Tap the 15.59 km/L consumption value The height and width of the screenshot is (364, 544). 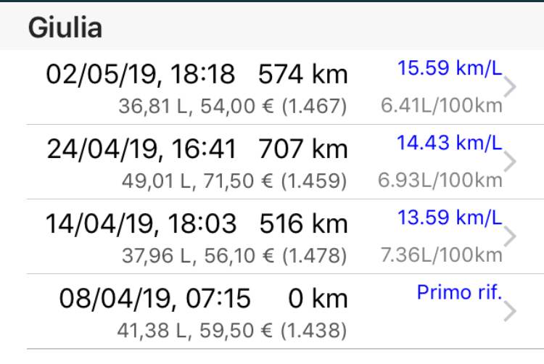[450, 68]
